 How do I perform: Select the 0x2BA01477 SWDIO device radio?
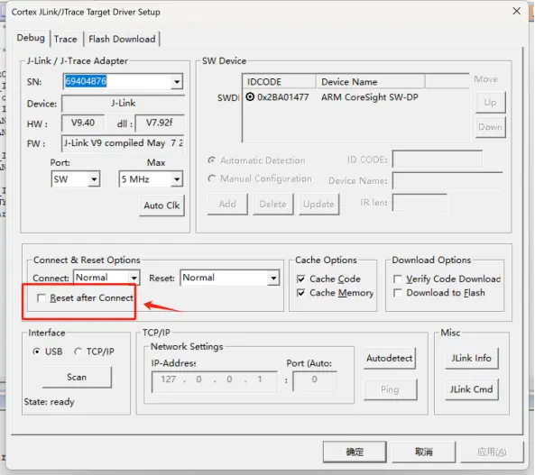pos(250,97)
